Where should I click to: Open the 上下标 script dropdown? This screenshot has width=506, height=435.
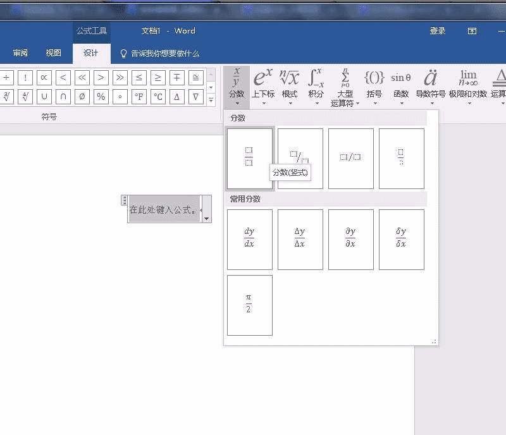[263, 87]
